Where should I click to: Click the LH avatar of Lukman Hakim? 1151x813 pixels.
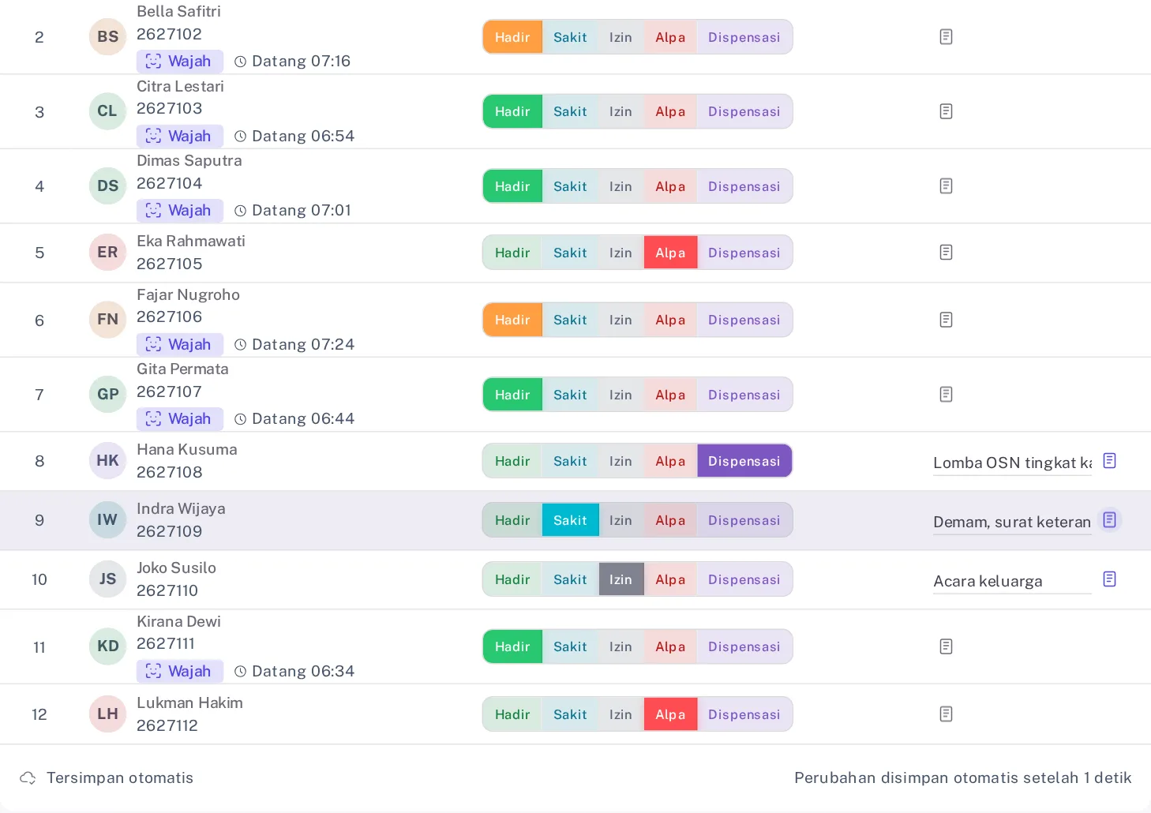(107, 714)
